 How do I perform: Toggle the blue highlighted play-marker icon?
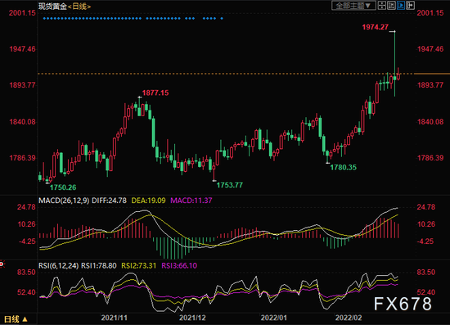[401, 6]
